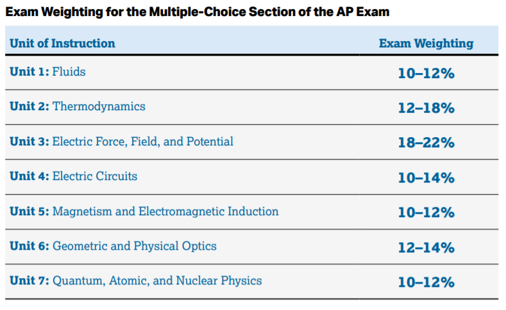
Task: Select the Exam Weighting column header
Action: pyautogui.click(x=426, y=43)
